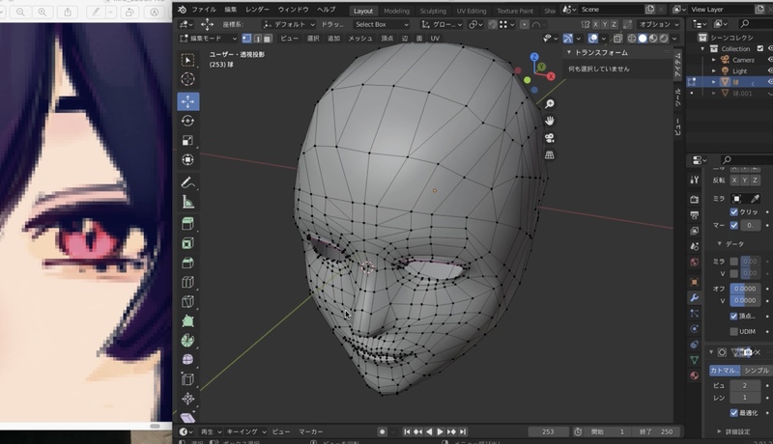Click the pan view hand icon
Viewport: 773px width, 444px height.
pyautogui.click(x=550, y=120)
